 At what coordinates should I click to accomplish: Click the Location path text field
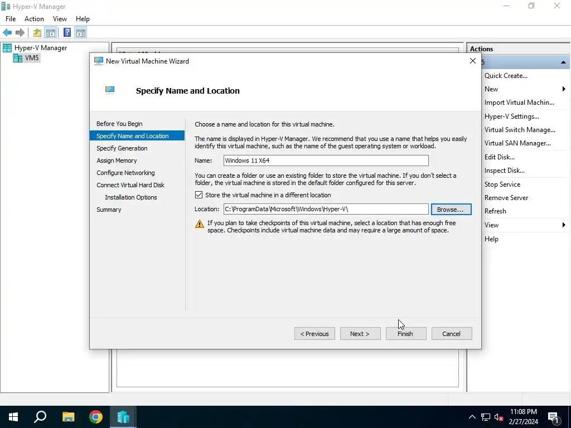tap(326, 210)
